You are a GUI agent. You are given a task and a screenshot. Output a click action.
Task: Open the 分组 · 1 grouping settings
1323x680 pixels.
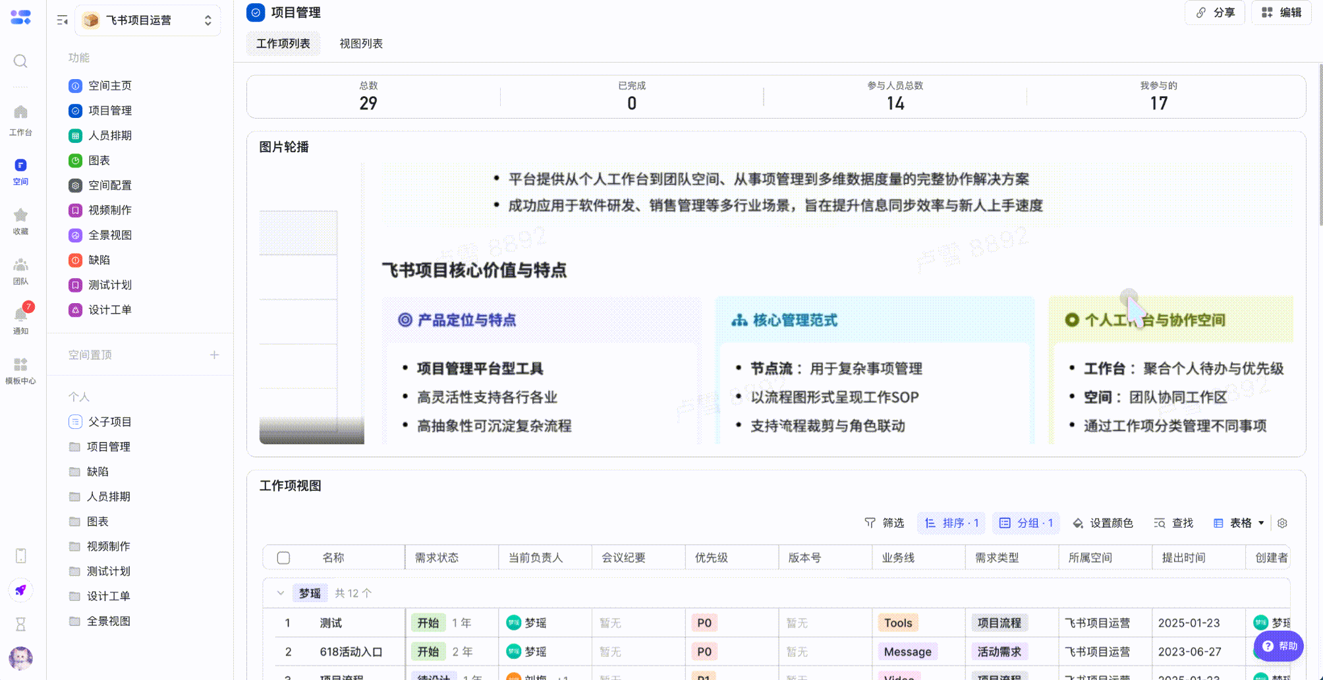pos(1027,523)
